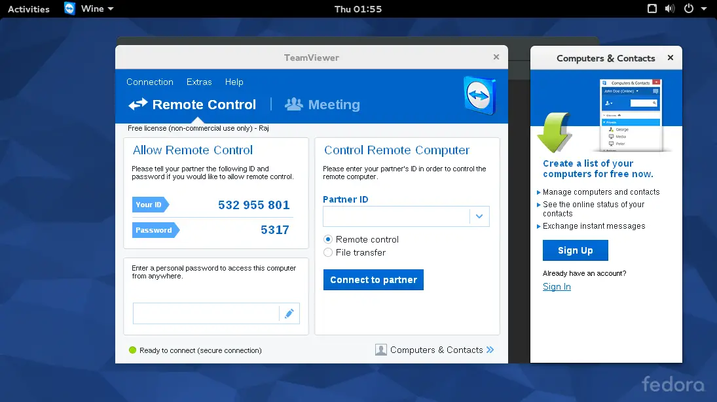The image size is (717, 402).
Task: Click the double chevron next to Computers & Contacts
Action: click(490, 350)
